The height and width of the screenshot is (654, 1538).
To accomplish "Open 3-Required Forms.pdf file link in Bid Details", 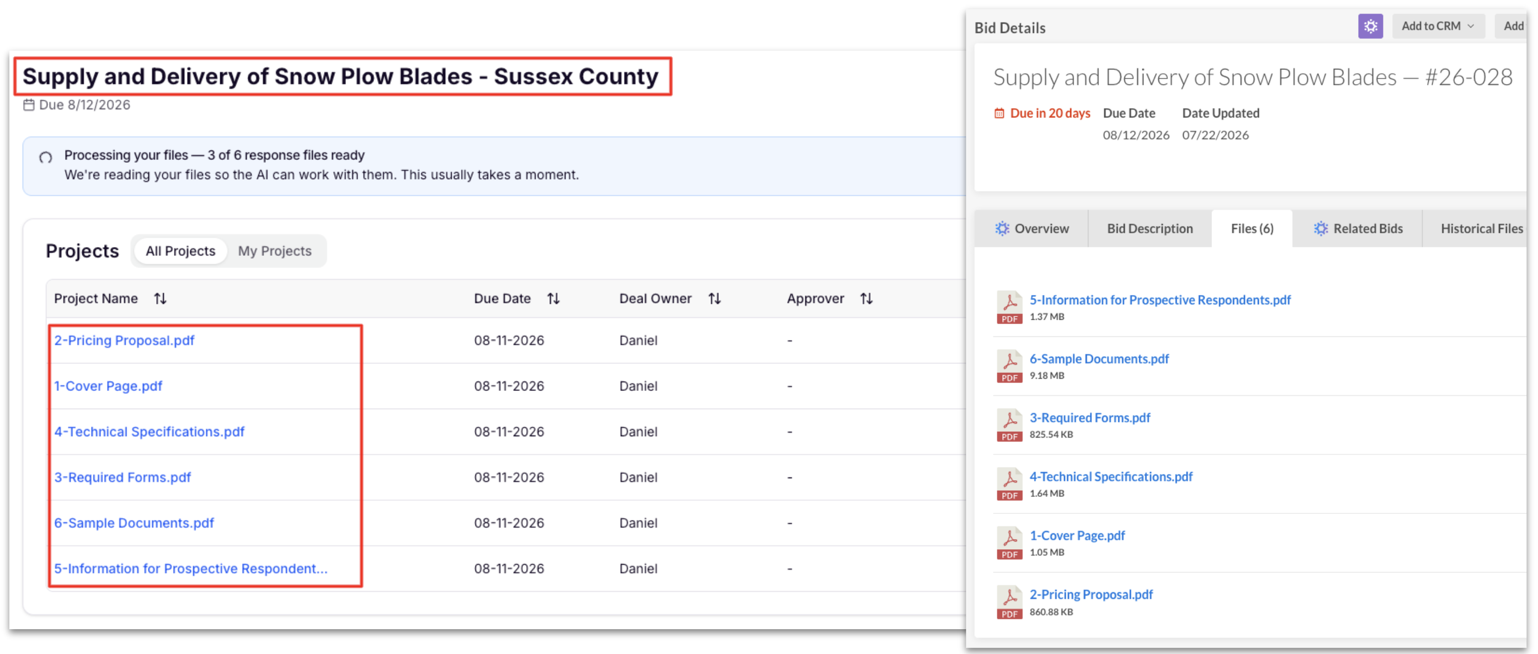I will [x=1090, y=417].
